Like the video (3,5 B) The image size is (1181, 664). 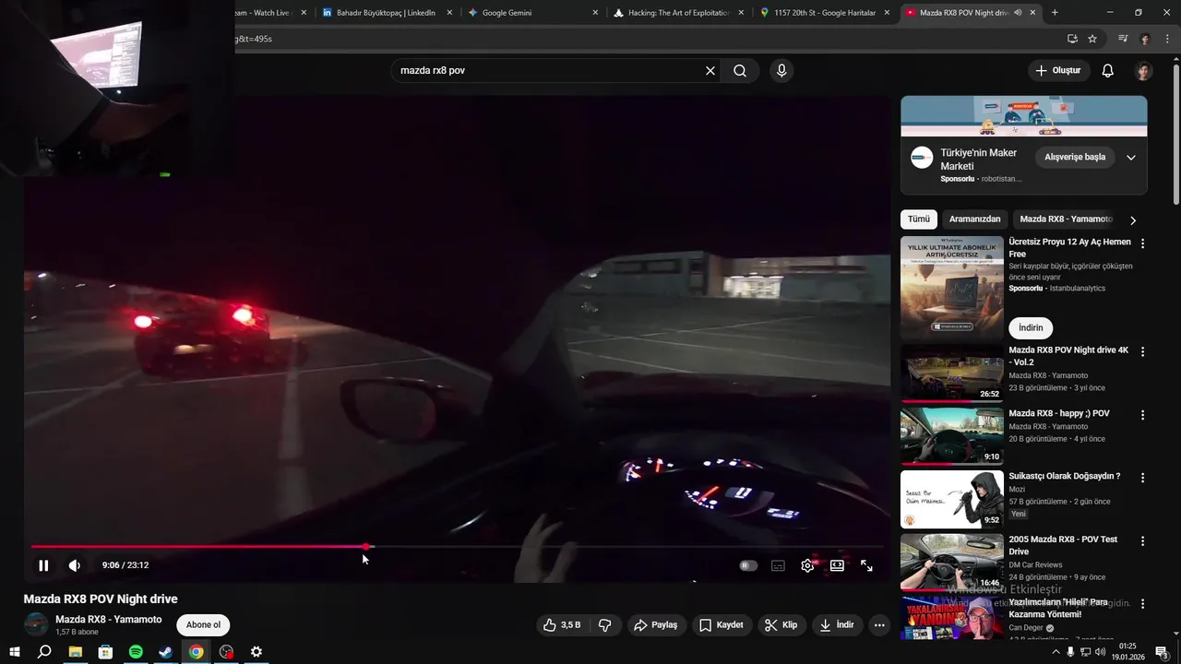click(562, 624)
